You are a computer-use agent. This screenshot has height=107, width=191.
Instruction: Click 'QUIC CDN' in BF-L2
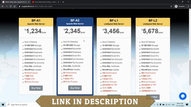pos(146,88)
